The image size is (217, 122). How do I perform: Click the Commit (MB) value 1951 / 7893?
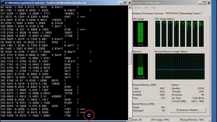point(197,101)
